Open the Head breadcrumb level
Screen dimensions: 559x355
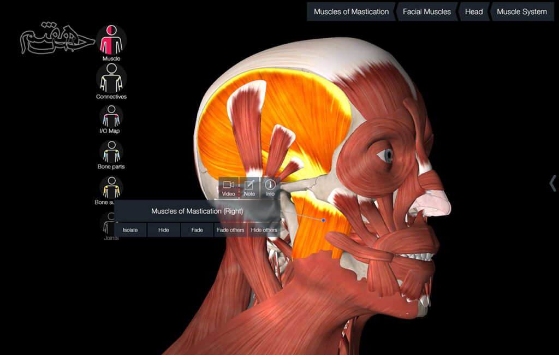coord(473,11)
